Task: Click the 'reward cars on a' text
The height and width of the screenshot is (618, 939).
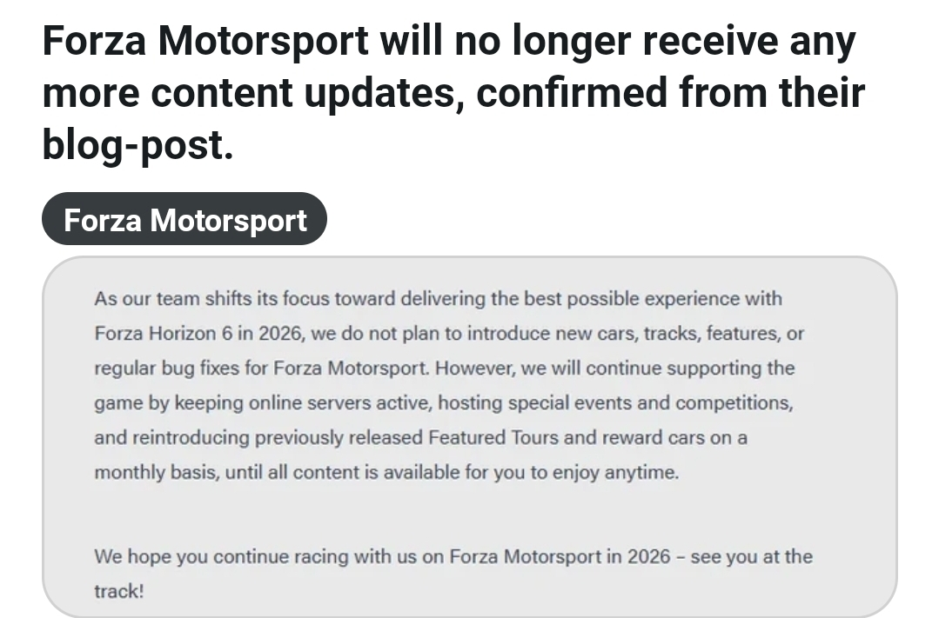Action: pyautogui.click(x=674, y=436)
